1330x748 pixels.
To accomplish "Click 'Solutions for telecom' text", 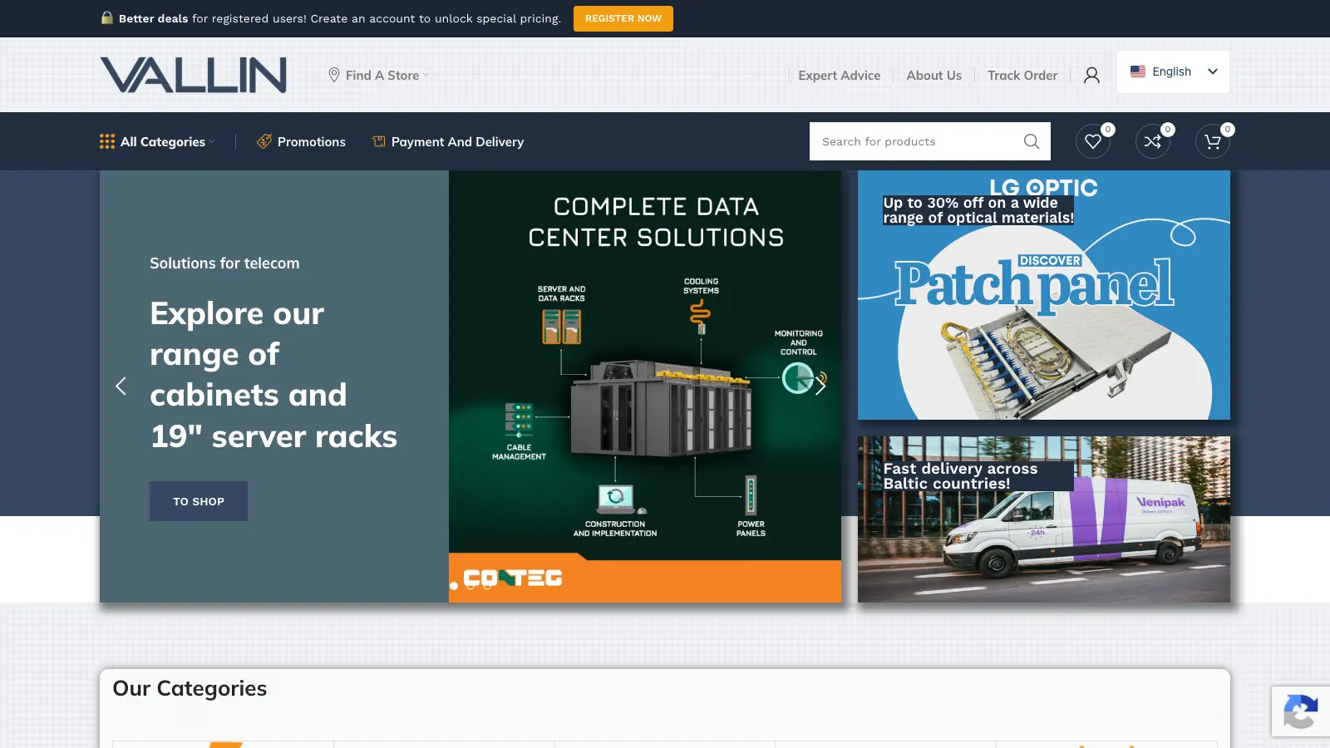I will pos(224,263).
